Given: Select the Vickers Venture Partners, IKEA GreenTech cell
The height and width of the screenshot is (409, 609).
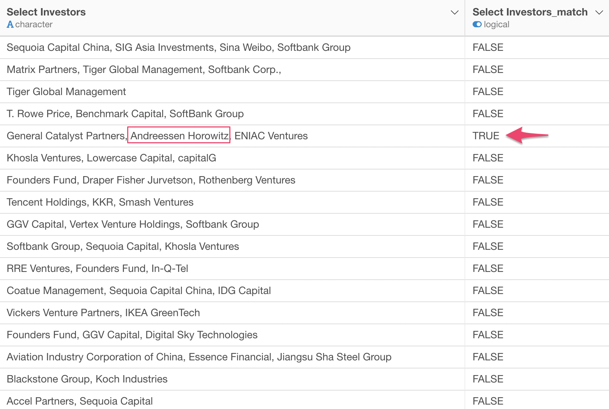Looking at the screenshot, I should [x=232, y=313].
